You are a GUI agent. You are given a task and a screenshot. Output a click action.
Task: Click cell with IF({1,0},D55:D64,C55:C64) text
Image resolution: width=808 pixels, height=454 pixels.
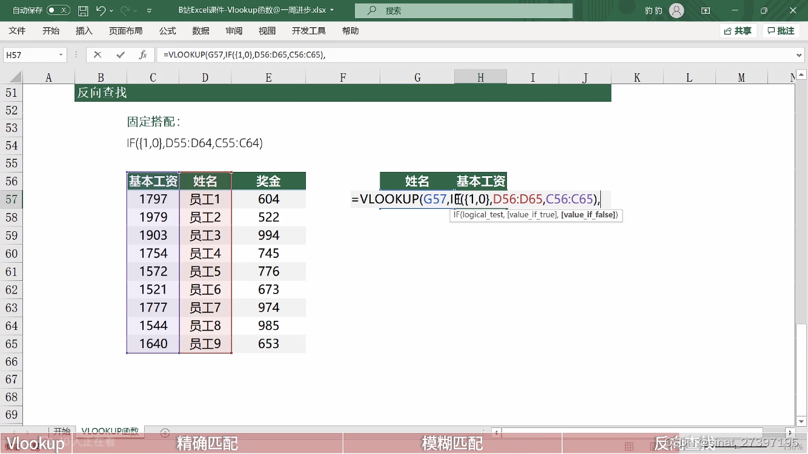195,143
